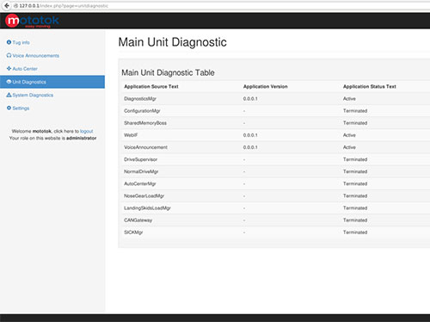Open the Voice Announcements page

pyautogui.click(x=36, y=56)
